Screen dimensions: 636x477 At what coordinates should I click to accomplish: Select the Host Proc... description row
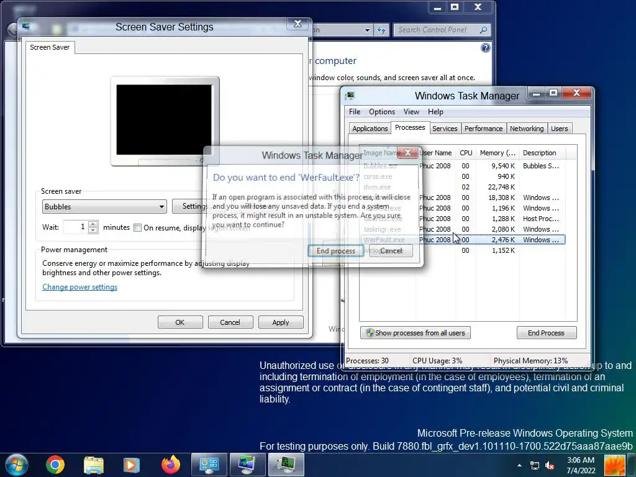click(x=462, y=219)
